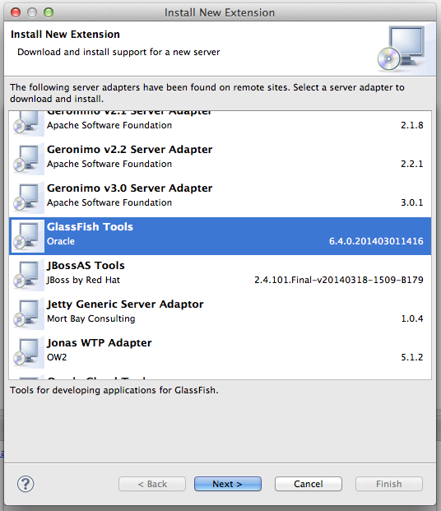Click the Oracle vendor label
Screen dimensions: 441x511
coord(61,241)
